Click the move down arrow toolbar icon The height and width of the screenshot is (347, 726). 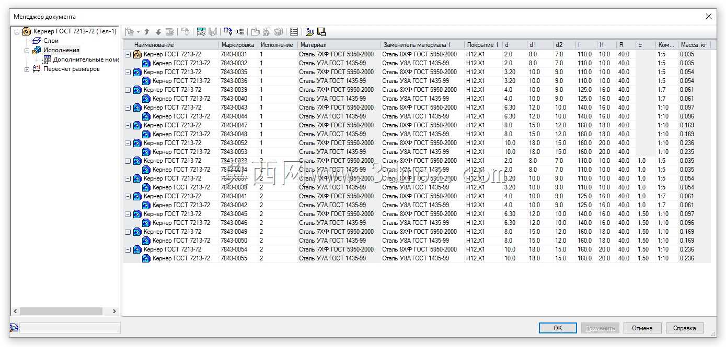pyautogui.click(x=158, y=32)
